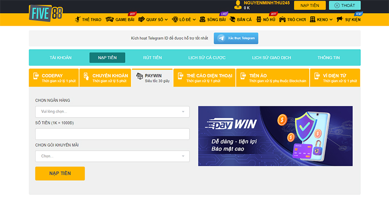Expand the Lô Đề menu chevron

194,19
